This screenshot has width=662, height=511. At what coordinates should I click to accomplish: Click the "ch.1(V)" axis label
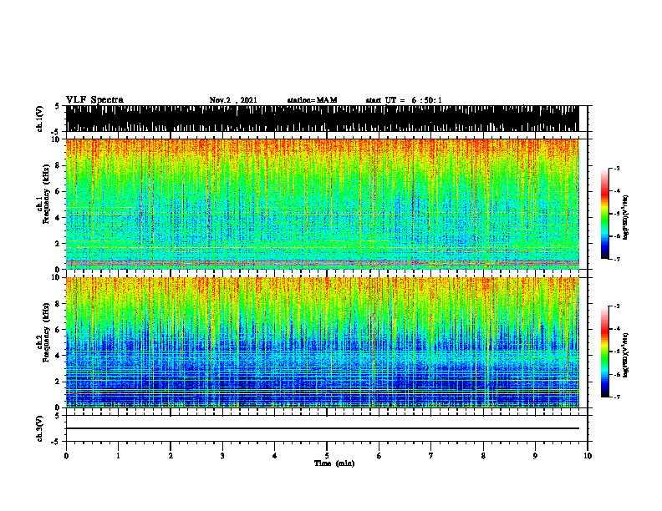click(x=40, y=119)
